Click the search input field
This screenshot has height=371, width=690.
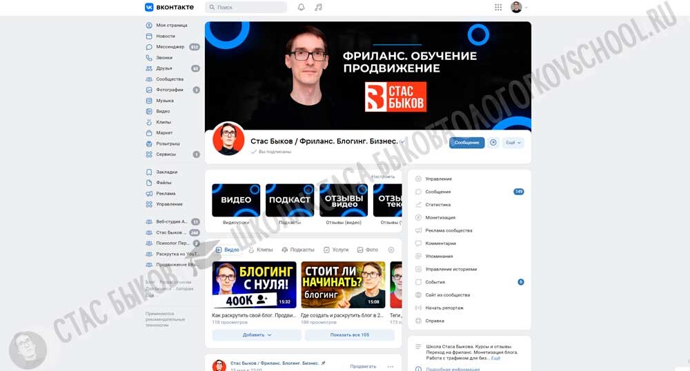point(246,8)
